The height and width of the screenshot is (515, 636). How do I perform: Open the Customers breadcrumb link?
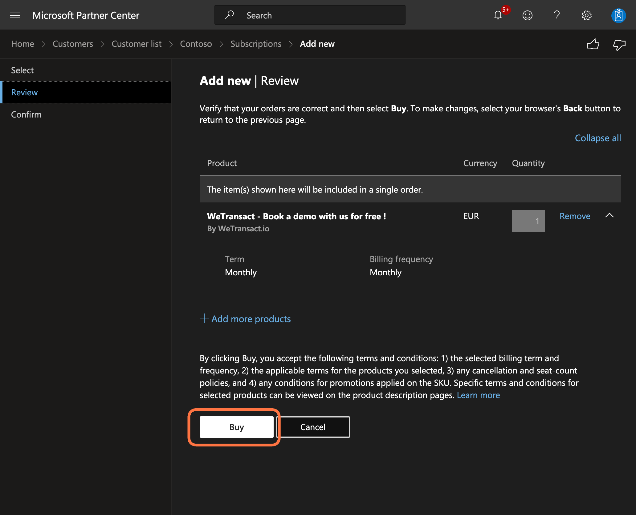click(x=73, y=44)
